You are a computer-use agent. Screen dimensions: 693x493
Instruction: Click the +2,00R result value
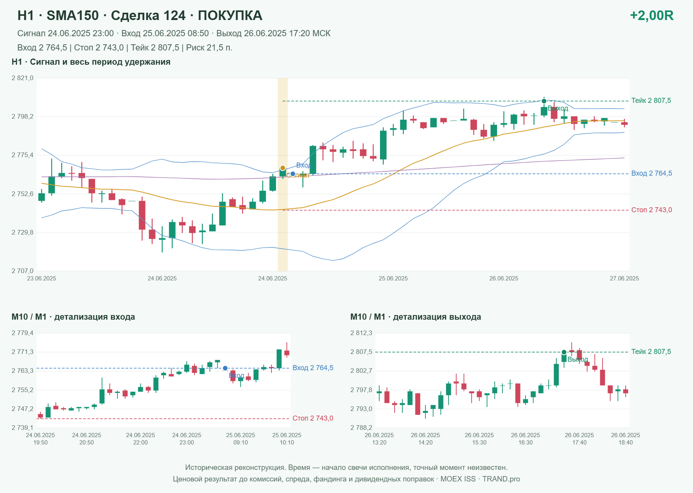pyautogui.click(x=651, y=15)
